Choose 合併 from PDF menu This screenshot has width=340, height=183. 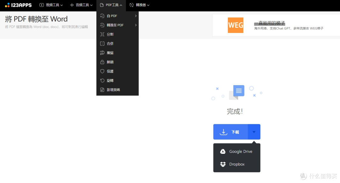117,44
